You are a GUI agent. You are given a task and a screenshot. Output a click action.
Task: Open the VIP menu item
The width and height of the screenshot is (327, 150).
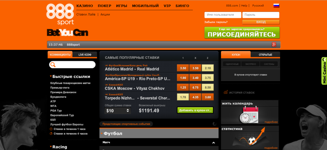167,6
